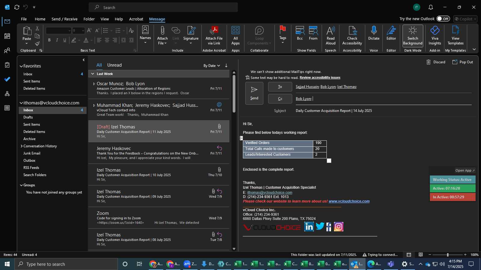The width and height of the screenshot is (481, 270).
Task: Open text highlight color arrow
Action: click(x=79, y=40)
